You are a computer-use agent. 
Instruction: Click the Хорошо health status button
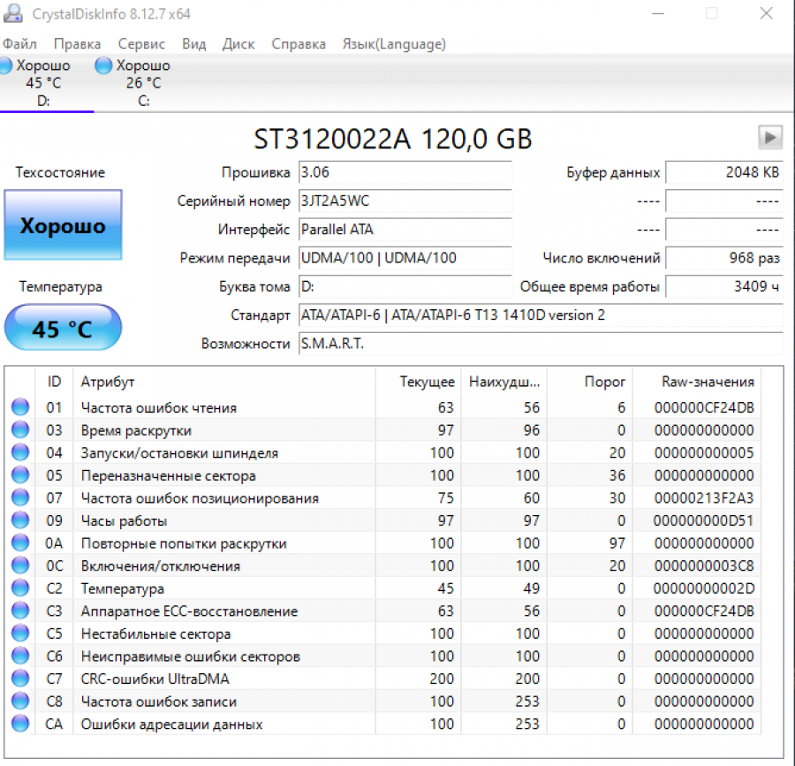(x=63, y=225)
